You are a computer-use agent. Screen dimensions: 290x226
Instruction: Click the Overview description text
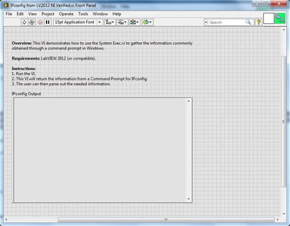pyautogui.click(x=102, y=46)
